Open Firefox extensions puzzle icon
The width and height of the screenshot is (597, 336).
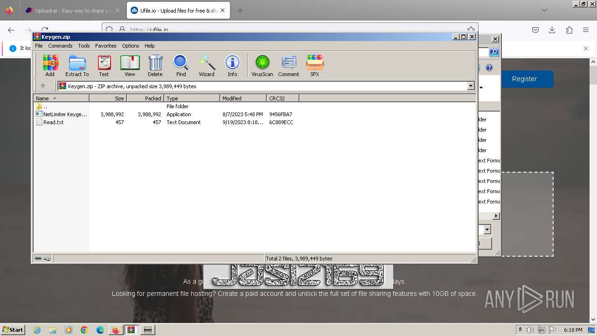click(x=569, y=30)
